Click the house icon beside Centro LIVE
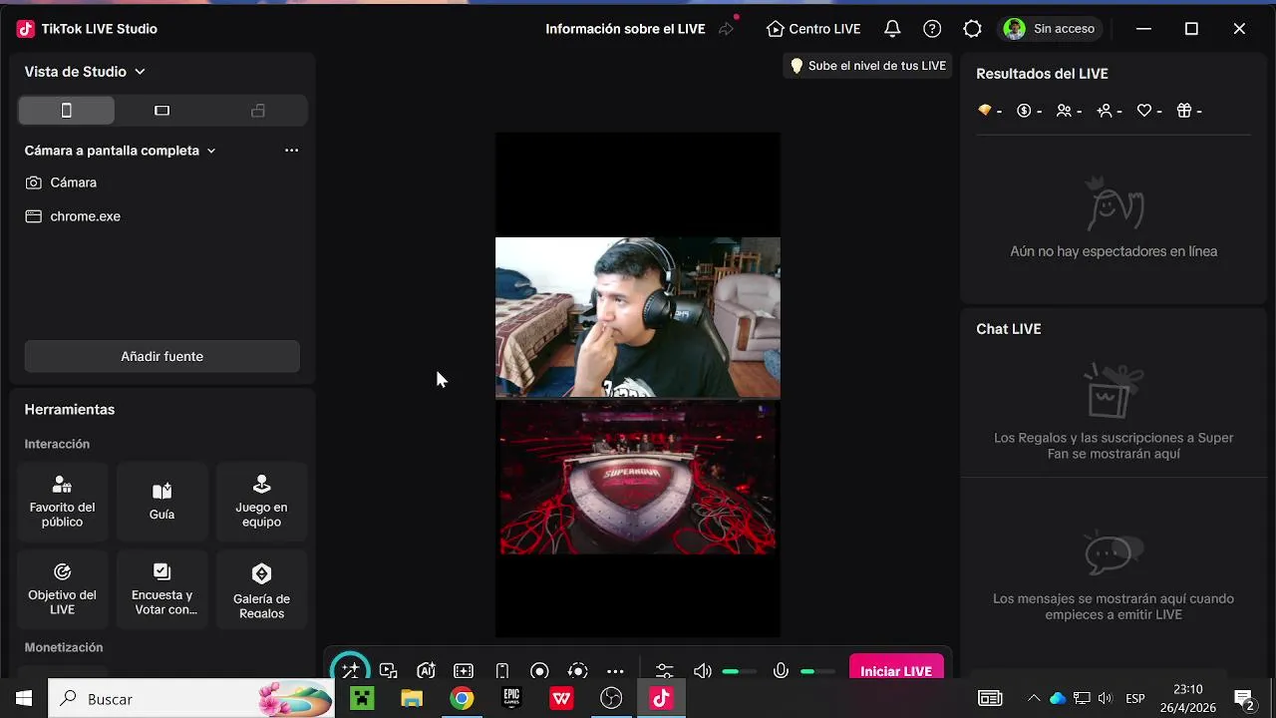 click(x=776, y=29)
